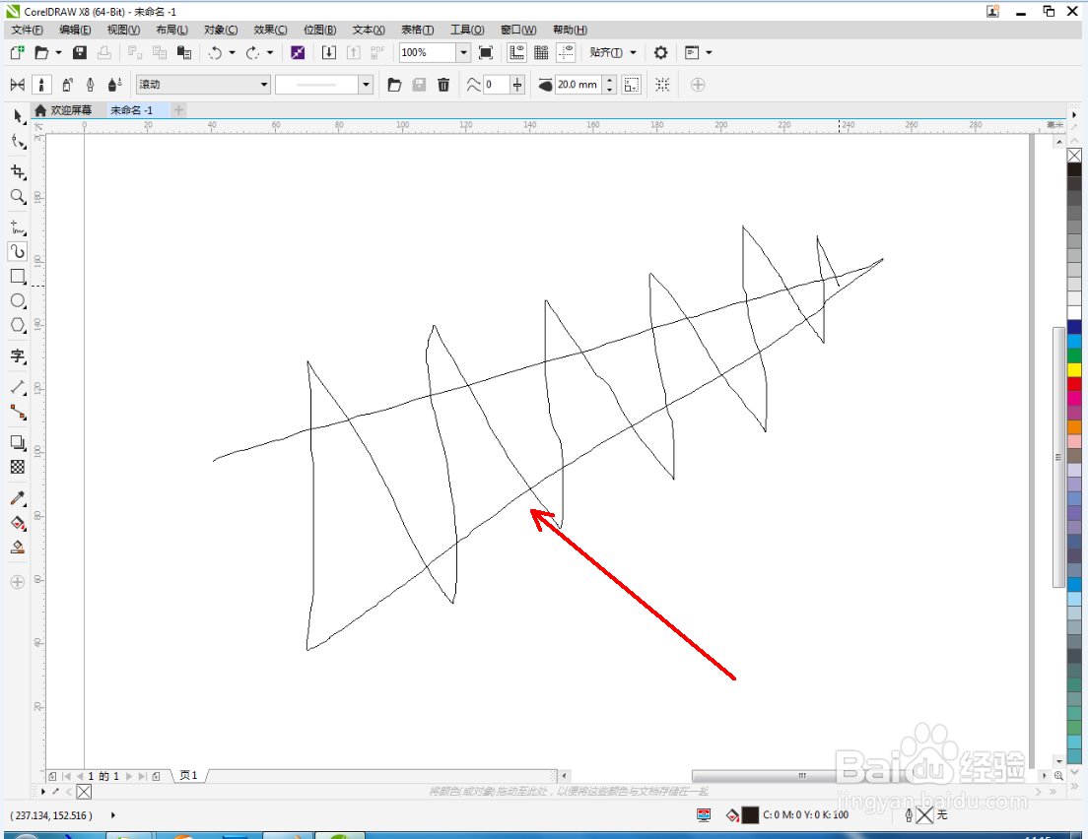Select the Shape edit tool
The height and width of the screenshot is (839, 1088).
18,142
